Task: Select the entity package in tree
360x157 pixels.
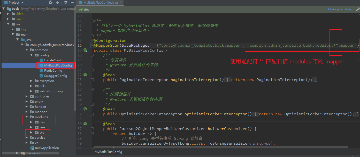Action: coord(39,102)
